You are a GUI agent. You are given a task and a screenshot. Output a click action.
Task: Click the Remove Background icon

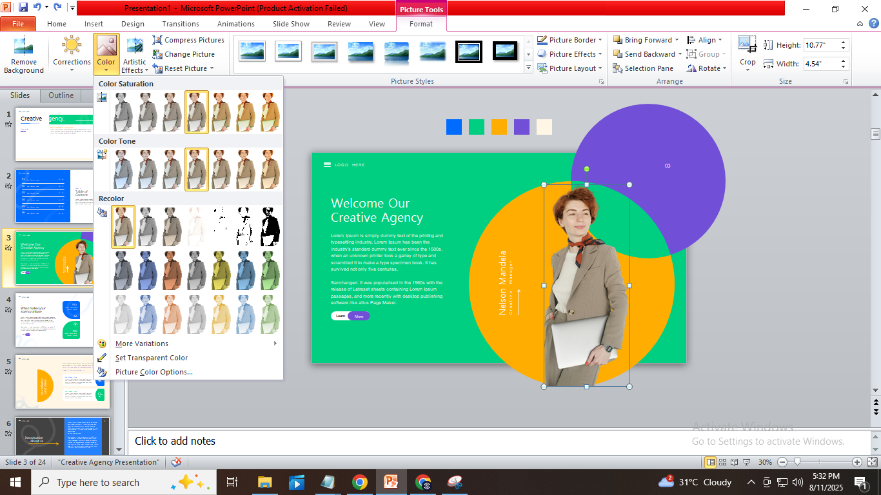click(24, 47)
